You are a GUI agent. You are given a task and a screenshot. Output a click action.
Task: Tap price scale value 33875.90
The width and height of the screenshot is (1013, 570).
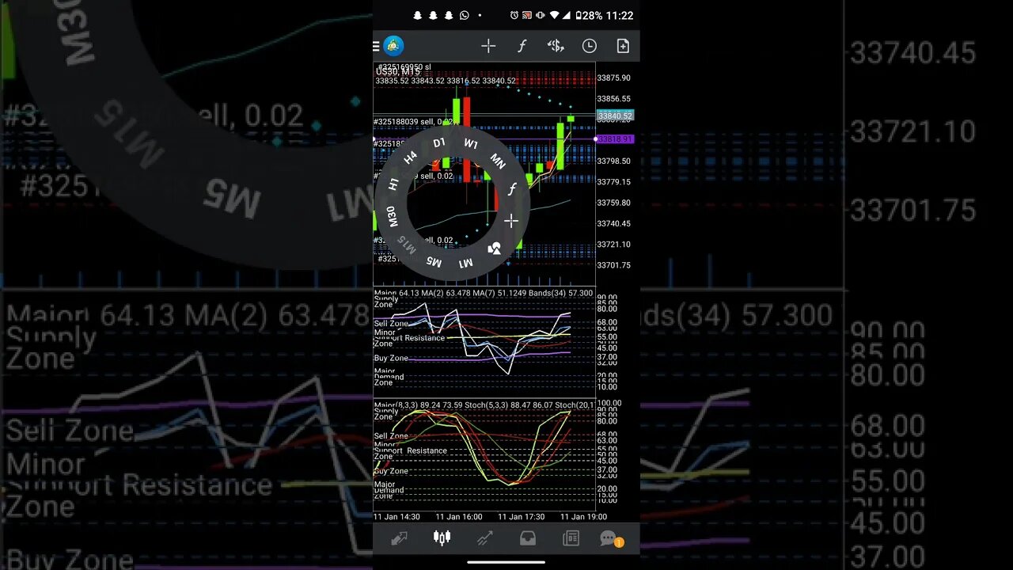(614, 78)
